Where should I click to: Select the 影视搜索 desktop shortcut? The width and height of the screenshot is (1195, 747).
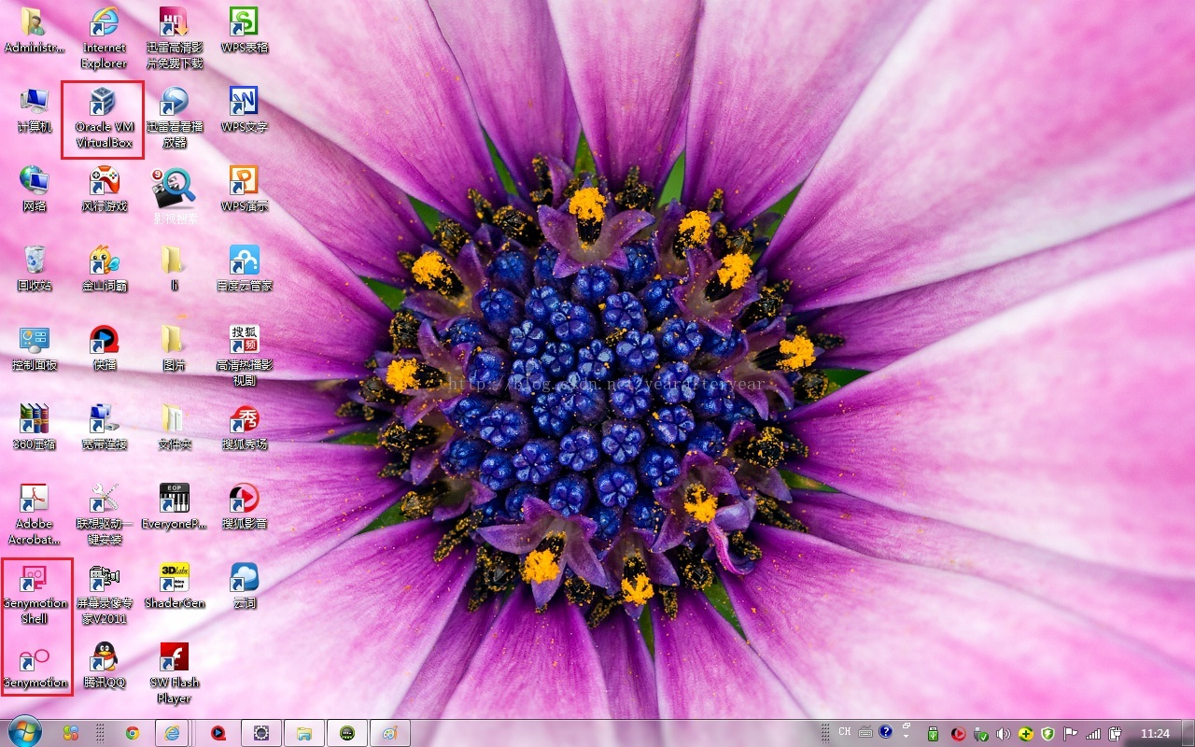[175, 194]
